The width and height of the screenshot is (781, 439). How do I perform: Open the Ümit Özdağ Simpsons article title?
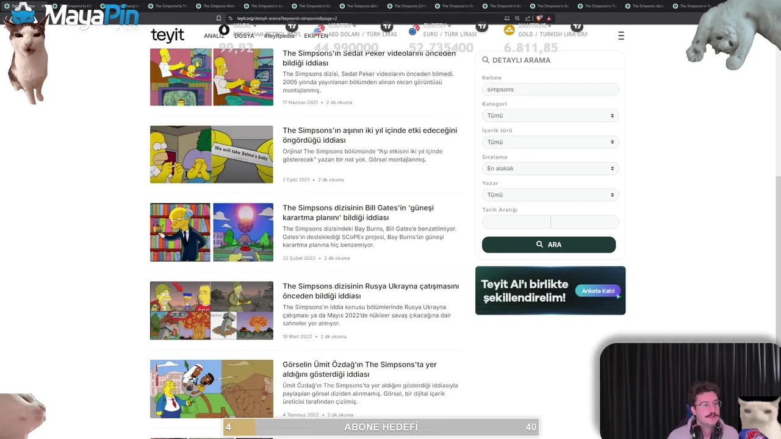coord(359,369)
